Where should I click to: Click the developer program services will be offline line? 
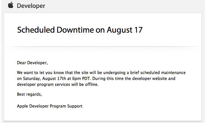pos(58,84)
